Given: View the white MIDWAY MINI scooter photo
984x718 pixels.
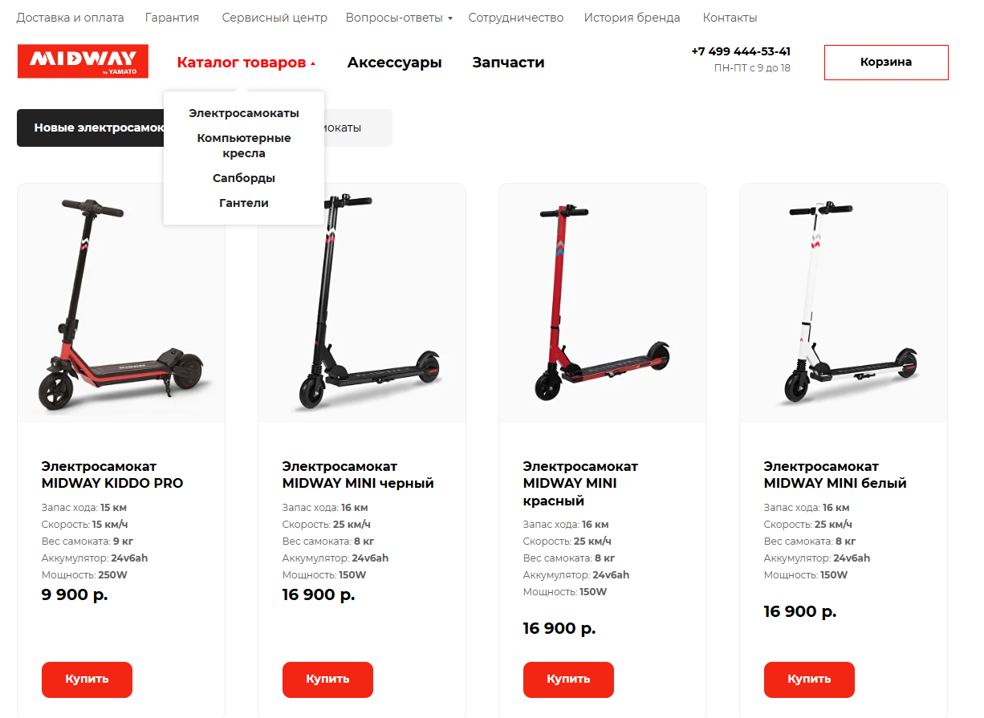Looking at the screenshot, I should pos(844,304).
